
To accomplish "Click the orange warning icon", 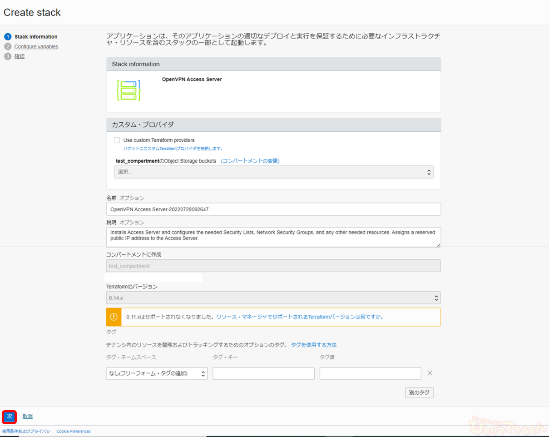I will click(x=114, y=317).
